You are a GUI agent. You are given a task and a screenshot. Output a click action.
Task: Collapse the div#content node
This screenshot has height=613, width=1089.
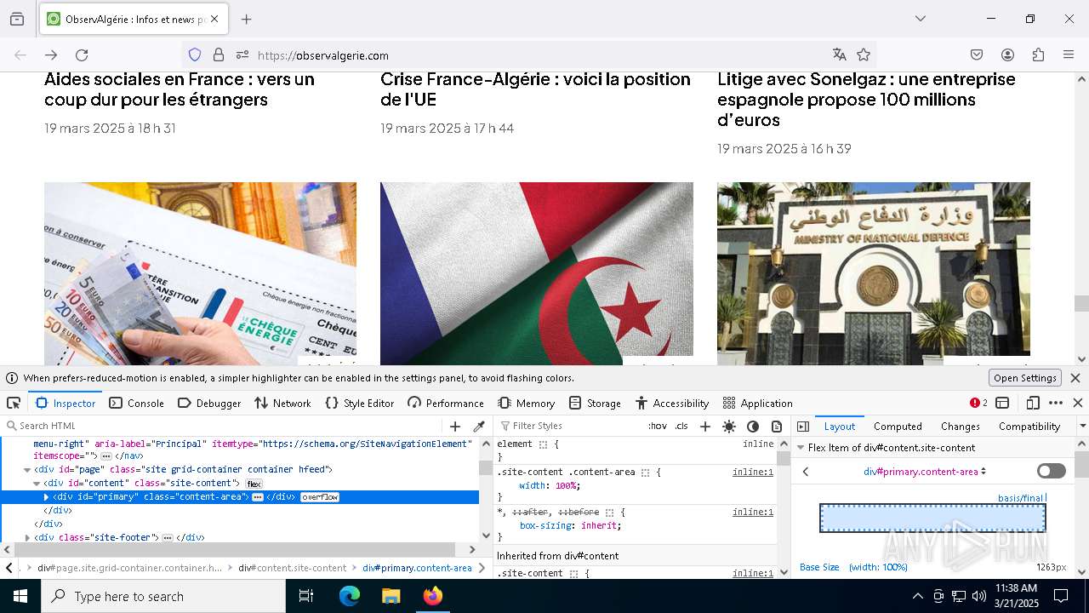pyautogui.click(x=37, y=484)
